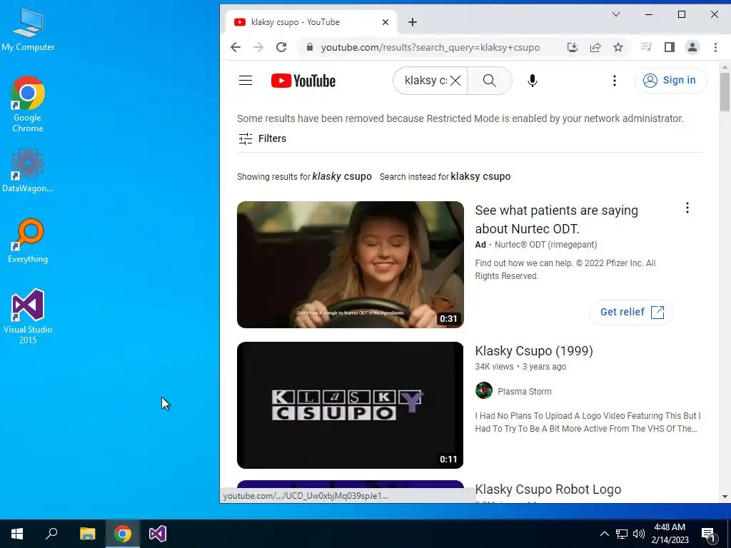This screenshot has height=548, width=731.
Task: Select the Everything desktop shortcut
Action: 28,241
